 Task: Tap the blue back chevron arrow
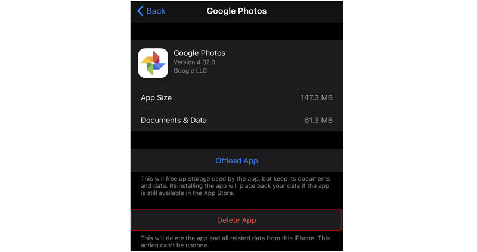pos(140,11)
